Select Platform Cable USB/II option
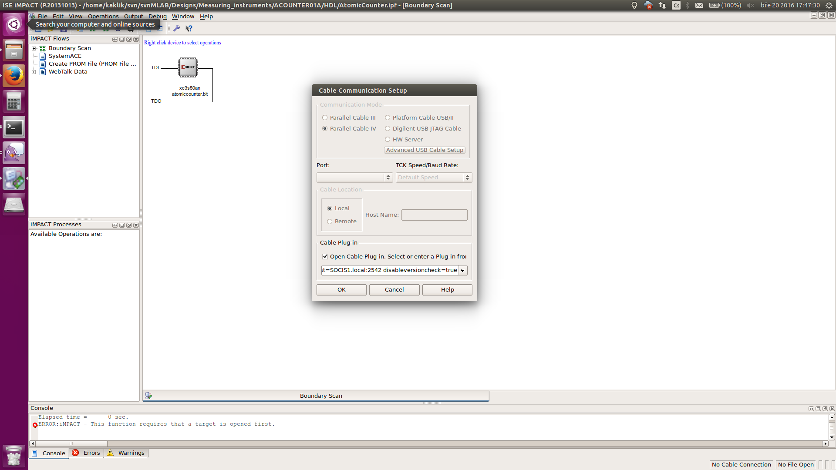The image size is (836, 470). (388, 117)
